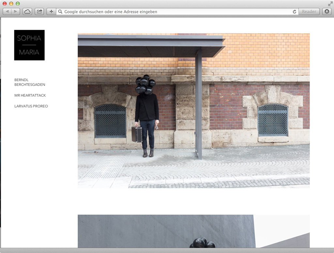Image resolution: width=334 pixels, height=253 pixels.
Task: Open the Reader view button
Action: 309,11
